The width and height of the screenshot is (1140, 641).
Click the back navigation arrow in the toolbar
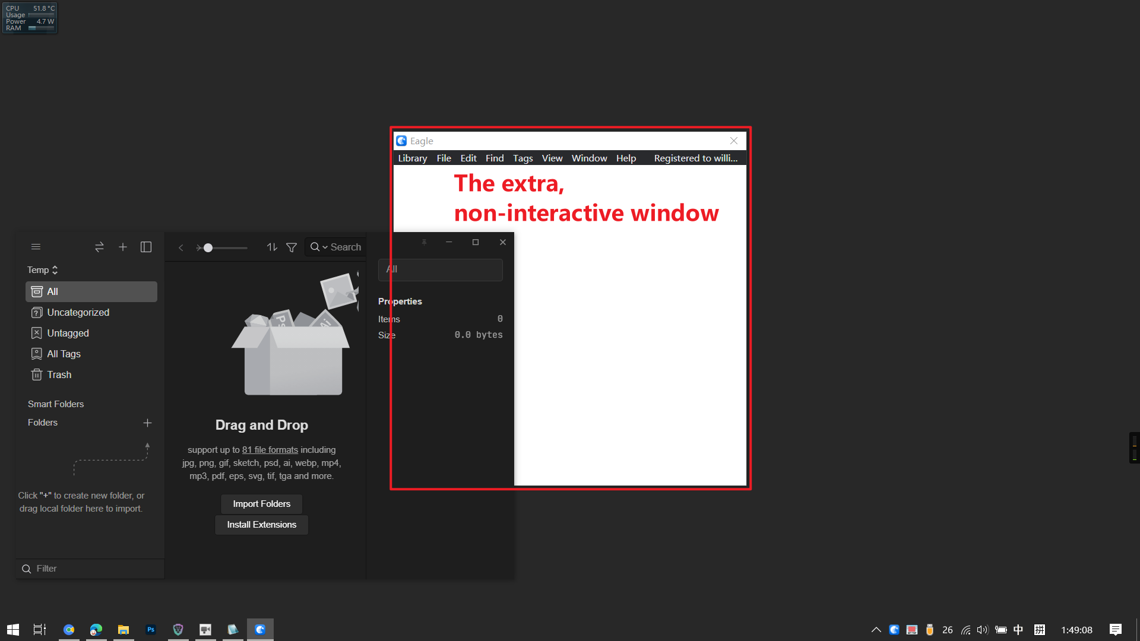click(180, 247)
